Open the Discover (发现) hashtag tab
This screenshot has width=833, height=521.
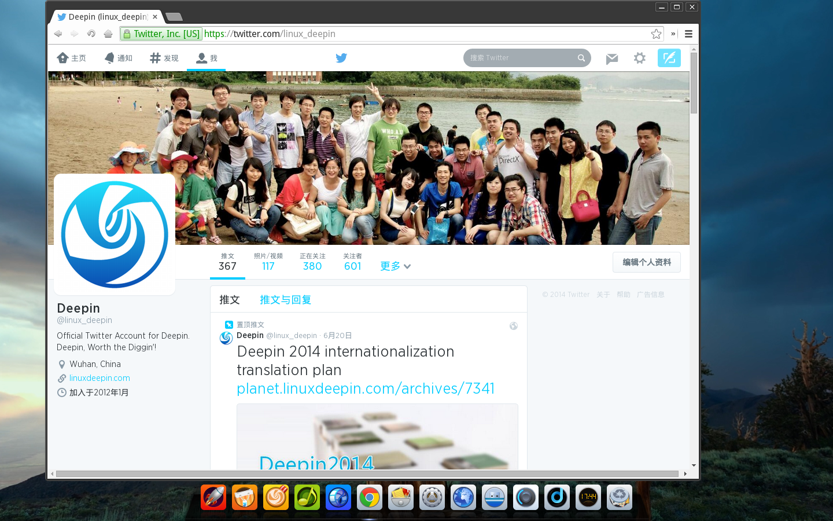coord(164,58)
